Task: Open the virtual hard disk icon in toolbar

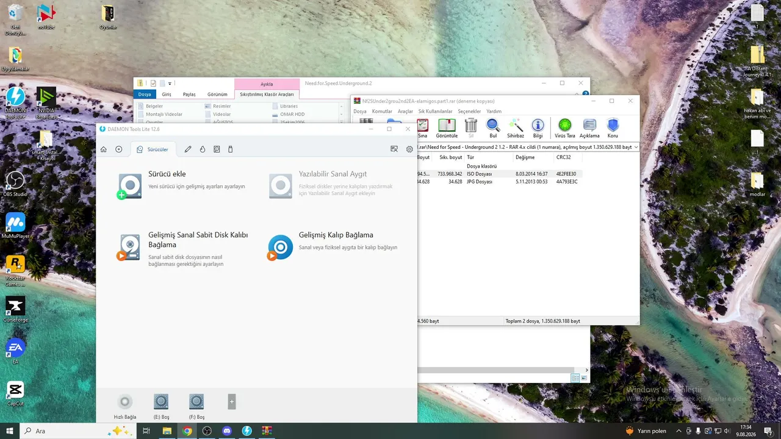Action: pyautogui.click(x=217, y=149)
